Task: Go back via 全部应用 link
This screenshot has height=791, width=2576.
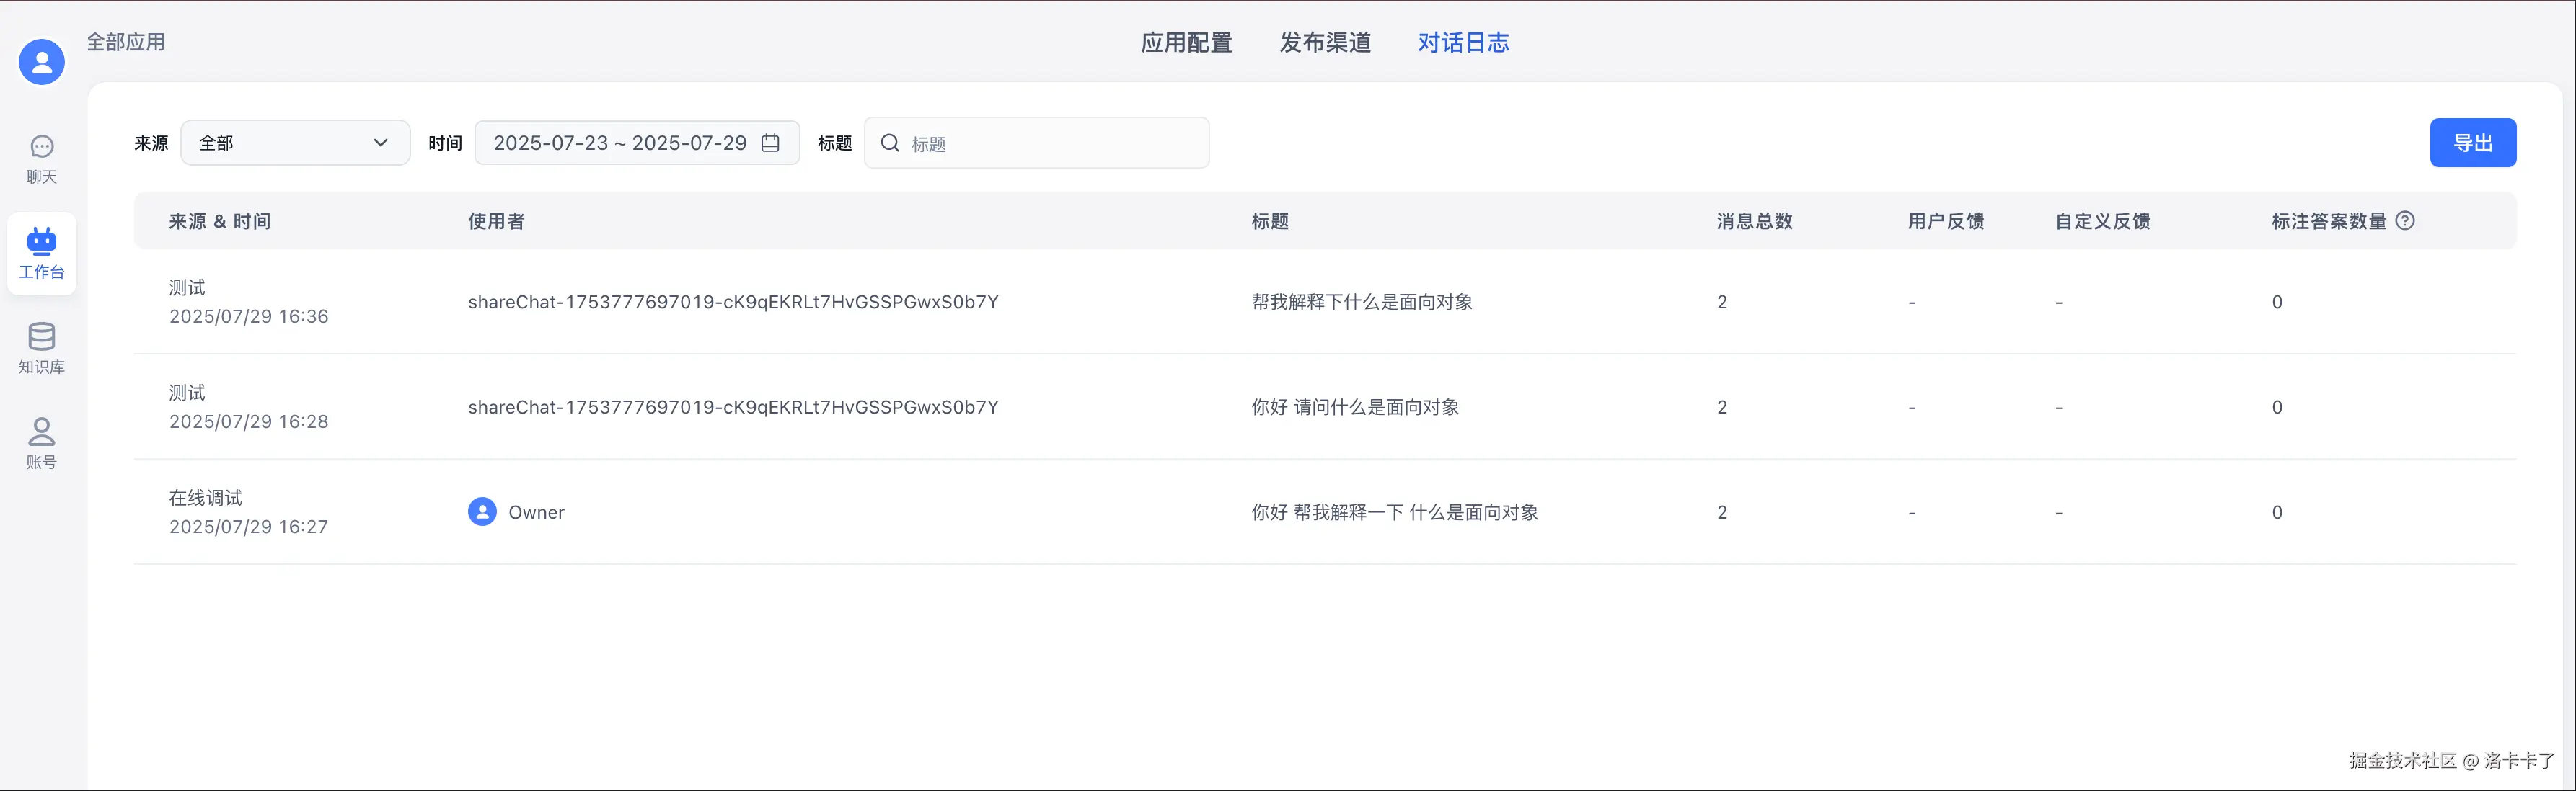Action: tap(126, 42)
